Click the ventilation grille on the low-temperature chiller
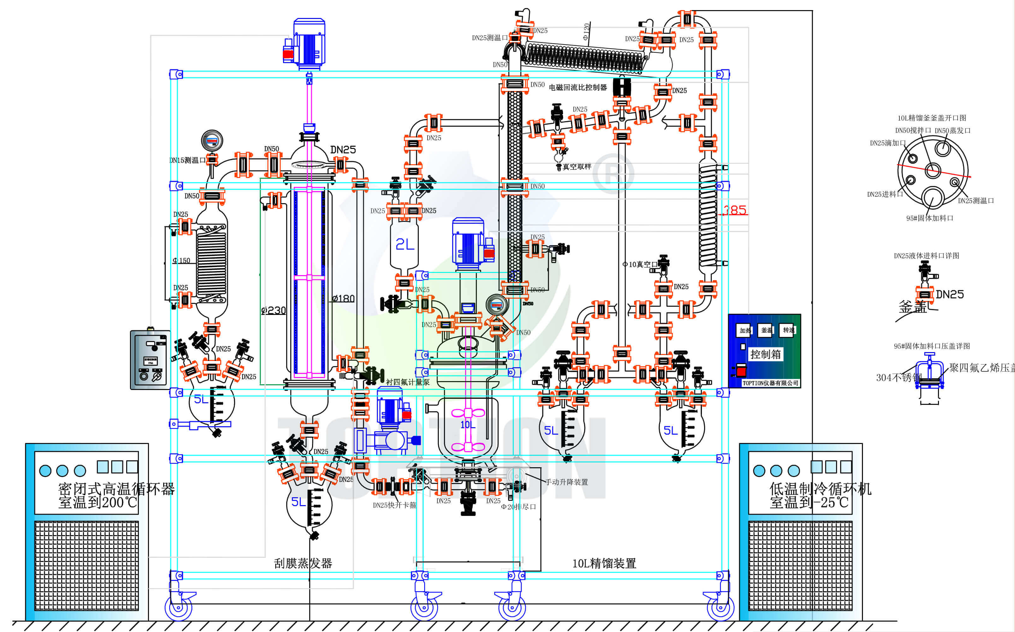 (x=800, y=565)
